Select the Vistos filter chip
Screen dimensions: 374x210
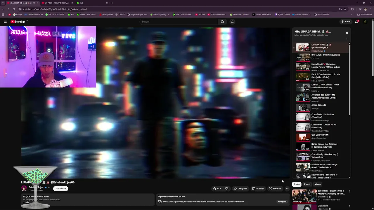pyautogui.click(x=318, y=184)
